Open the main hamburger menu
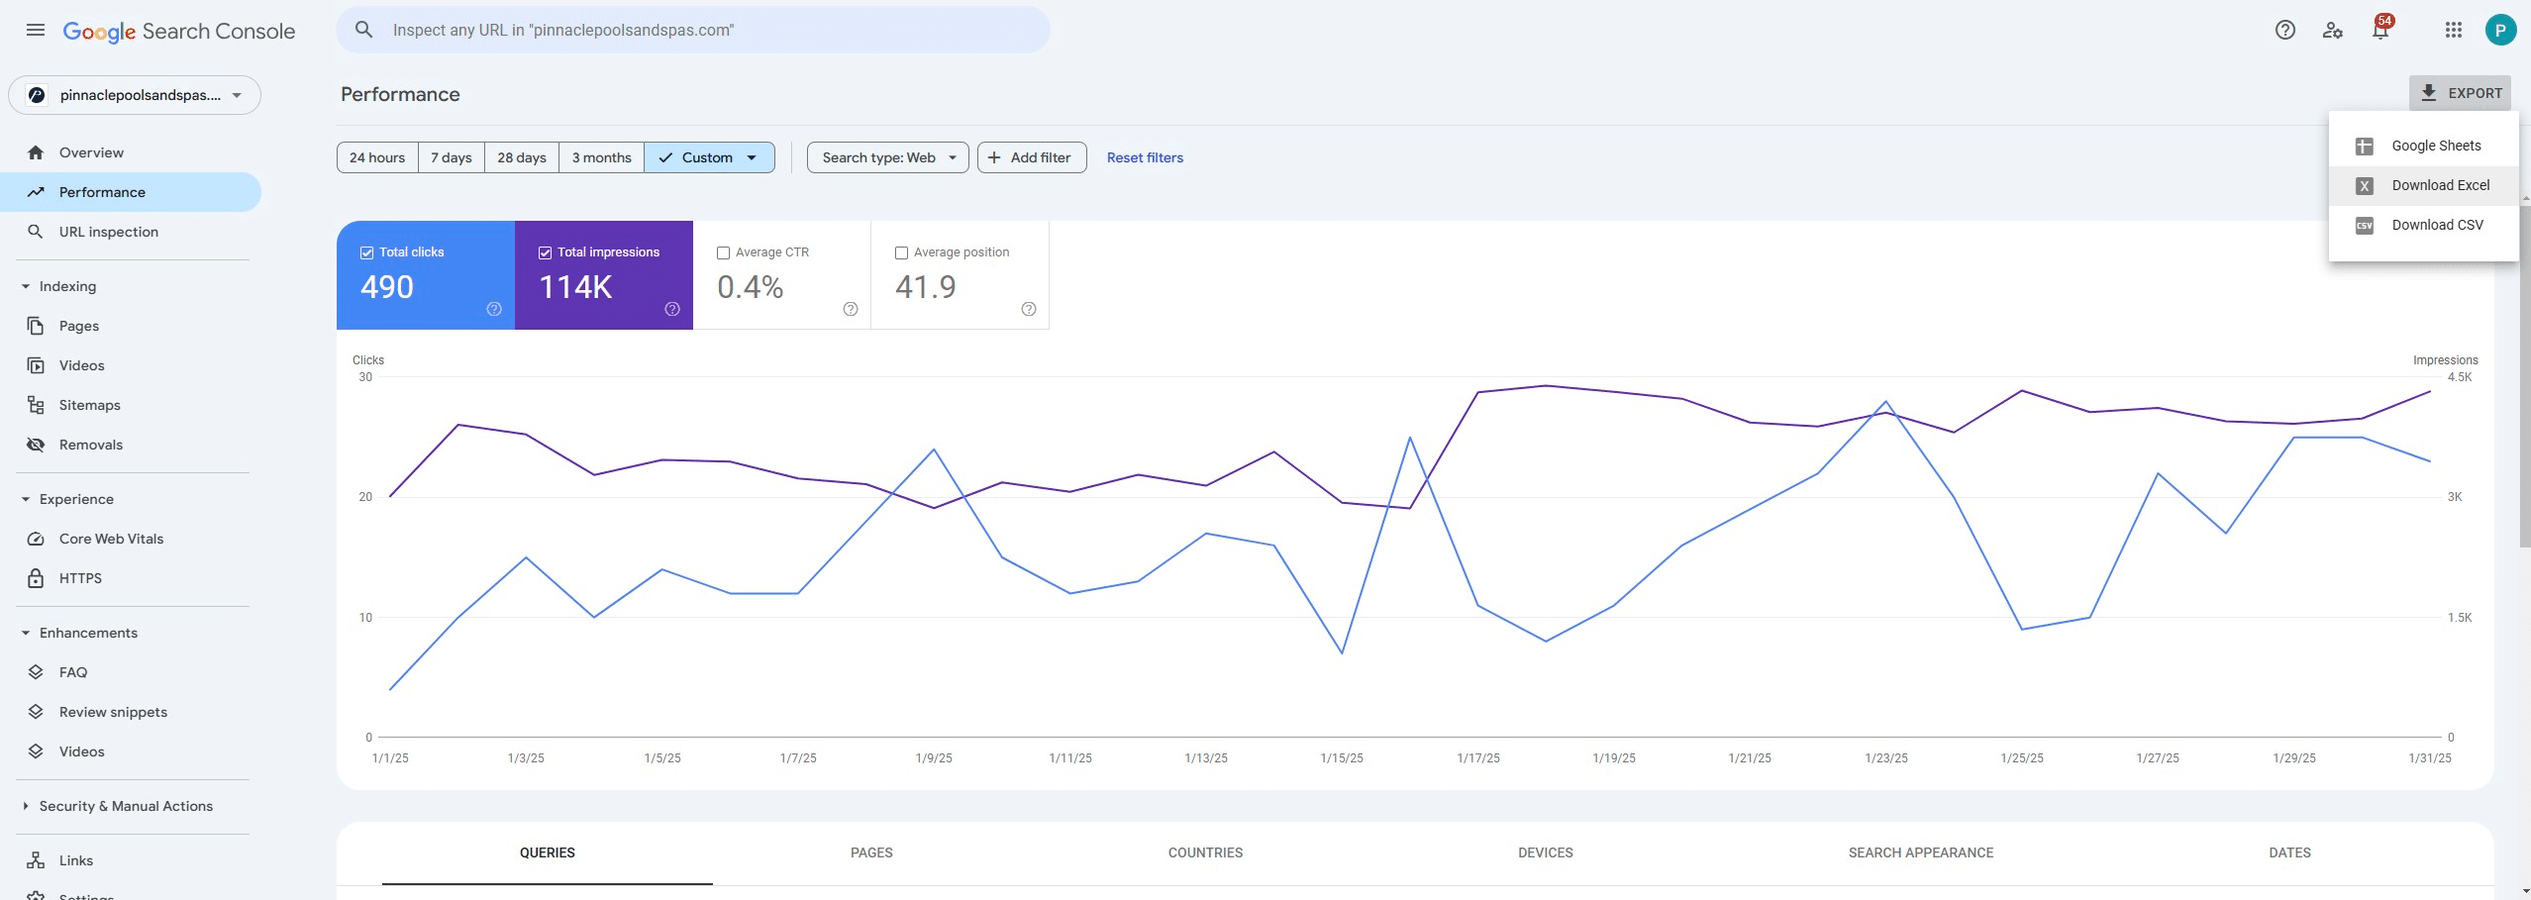Screen dimensions: 2531x900 36,30
